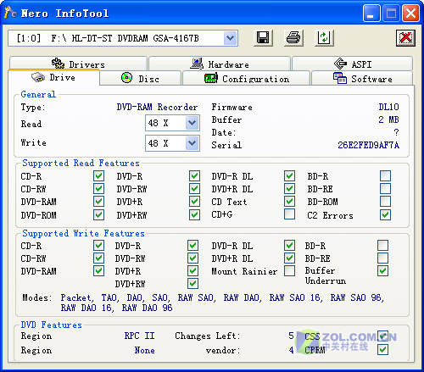Viewport: 424px width, 372px height.
Task: Toggle CD Text read checkbox
Action: coord(289,202)
